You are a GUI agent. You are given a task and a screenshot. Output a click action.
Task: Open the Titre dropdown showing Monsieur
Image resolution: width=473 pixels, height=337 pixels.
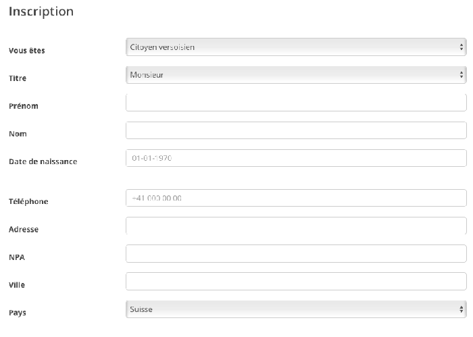click(296, 75)
